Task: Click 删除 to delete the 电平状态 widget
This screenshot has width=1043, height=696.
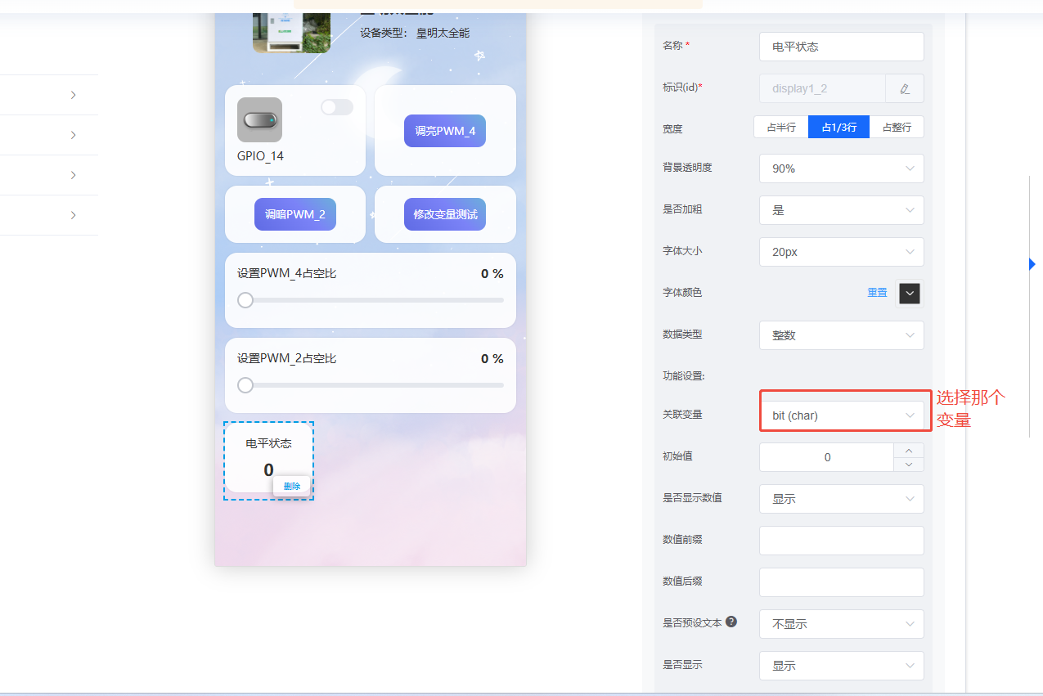Action: (291, 485)
